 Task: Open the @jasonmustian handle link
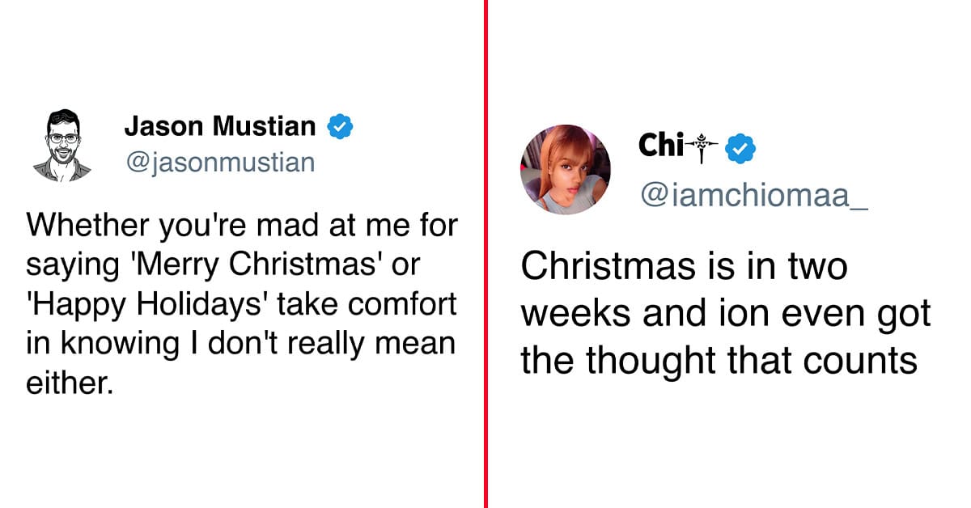coord(218,163)
